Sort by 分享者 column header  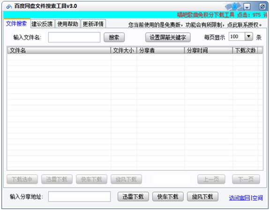coord(160,50)
